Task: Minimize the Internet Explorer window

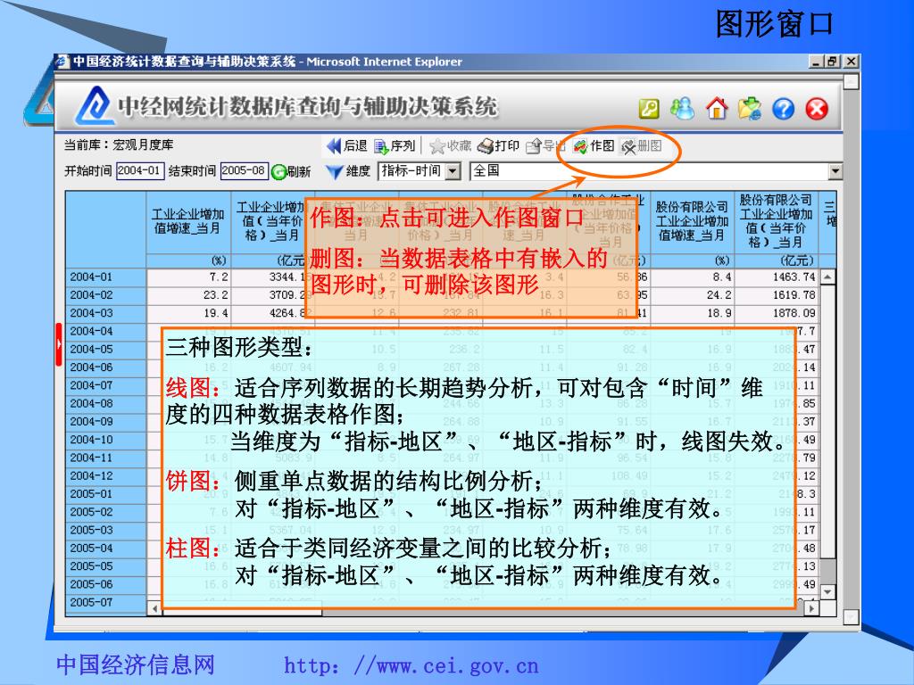Action: point(817,62)
